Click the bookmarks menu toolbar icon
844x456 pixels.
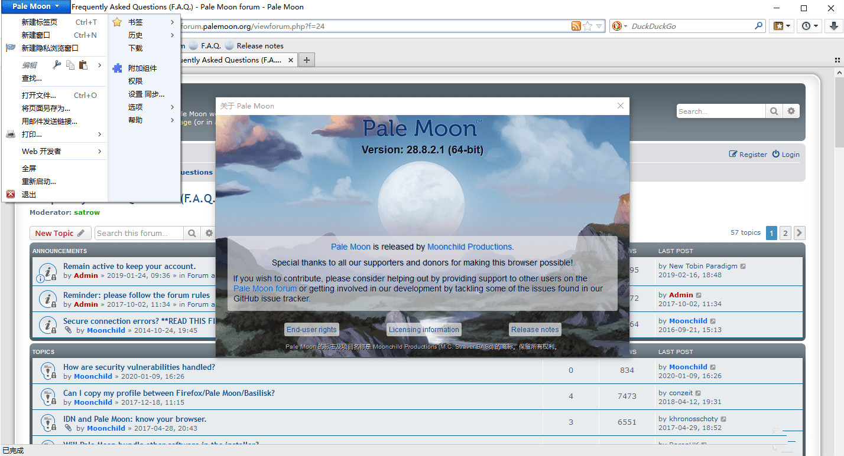coord(782,26)
